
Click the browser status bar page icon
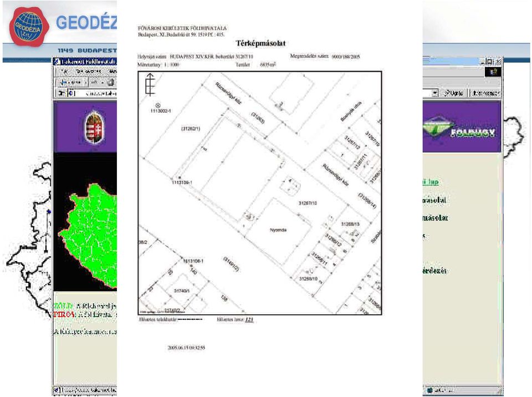click(57, 390)
